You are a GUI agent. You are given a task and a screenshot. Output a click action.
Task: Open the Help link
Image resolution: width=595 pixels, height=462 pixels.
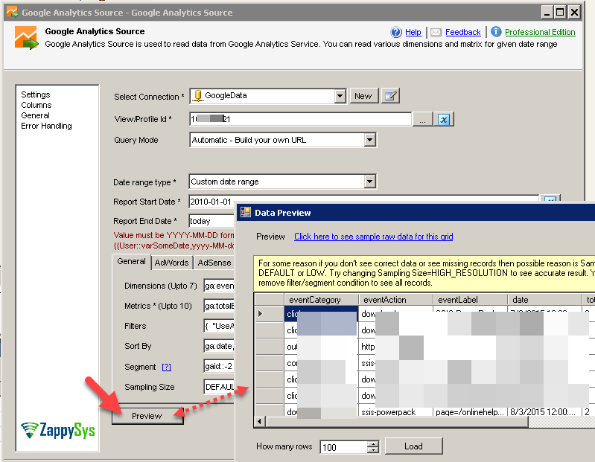click(413, 32)
